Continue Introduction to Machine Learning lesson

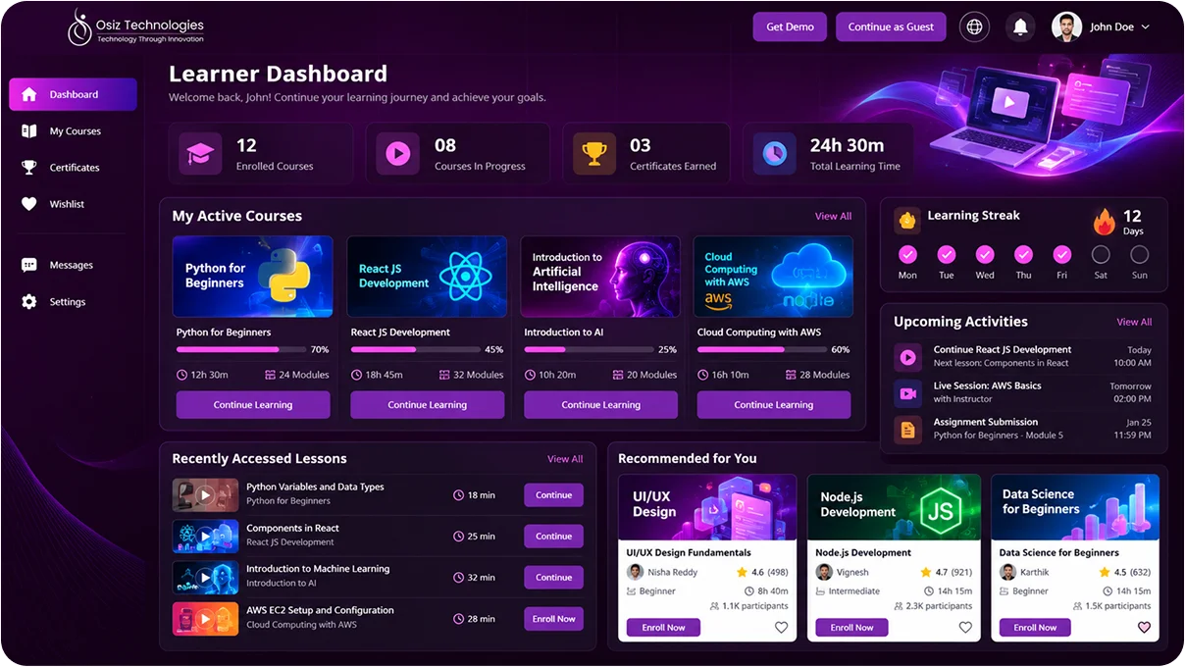pyautogui.click(x=553, y=578)
